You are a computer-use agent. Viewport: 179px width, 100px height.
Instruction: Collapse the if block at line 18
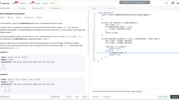(95, 47)
